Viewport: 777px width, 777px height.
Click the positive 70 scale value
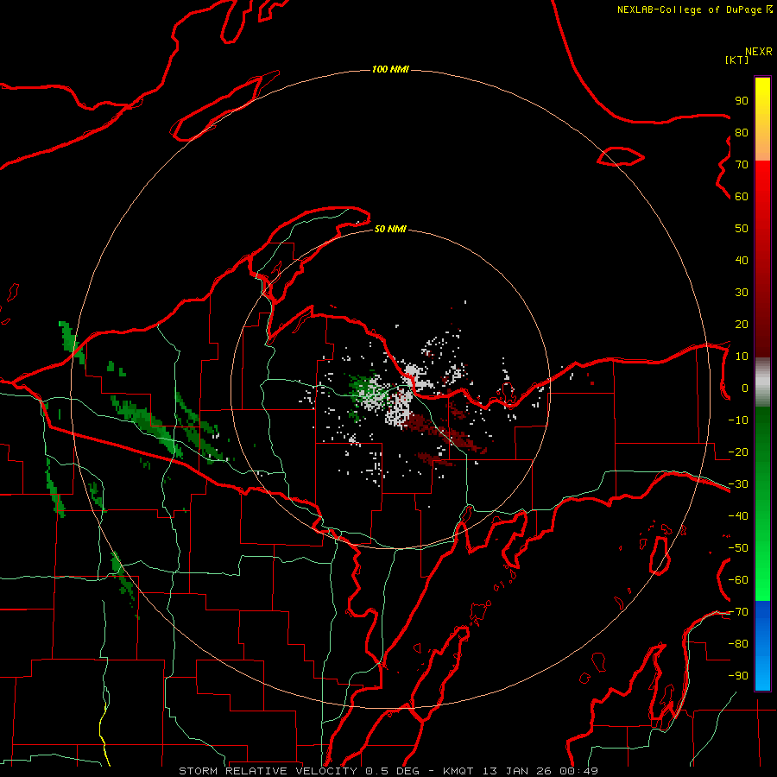742,165
